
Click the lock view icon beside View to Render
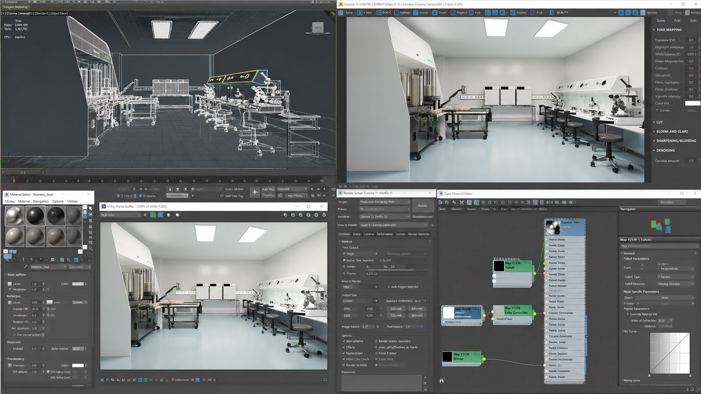pyautogui.click(x=432, y=225)
